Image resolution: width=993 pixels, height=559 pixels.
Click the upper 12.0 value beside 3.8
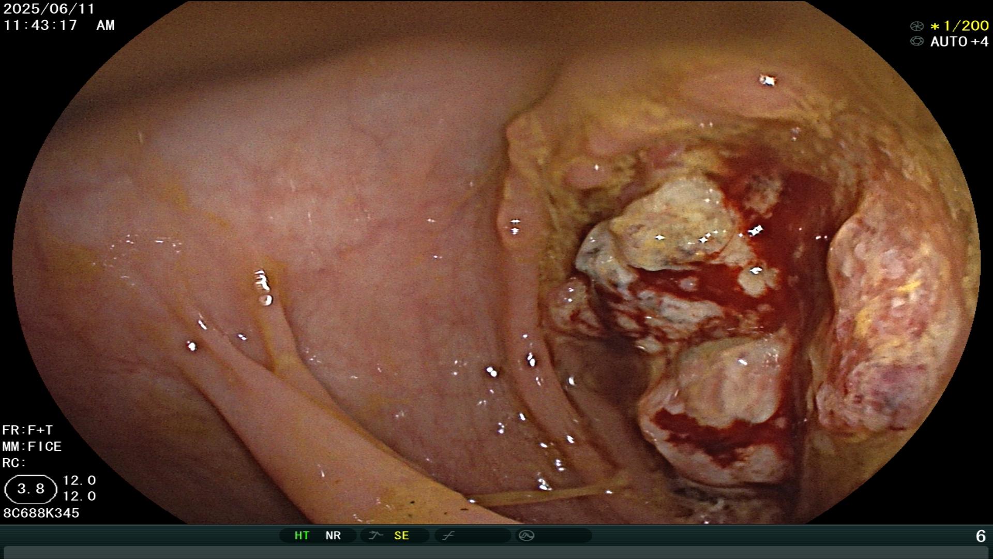79,480
